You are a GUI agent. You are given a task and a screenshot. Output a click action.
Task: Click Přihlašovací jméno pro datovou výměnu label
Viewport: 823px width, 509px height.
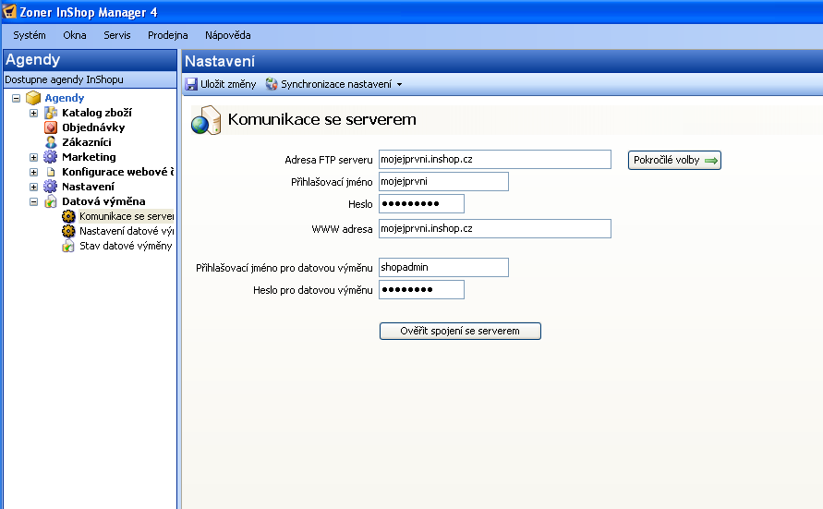[284, 268]
